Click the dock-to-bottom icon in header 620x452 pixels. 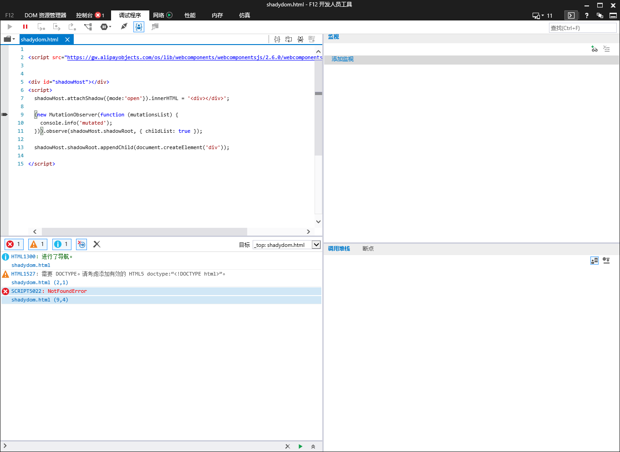pyautogui.click(x=613, y=15)
